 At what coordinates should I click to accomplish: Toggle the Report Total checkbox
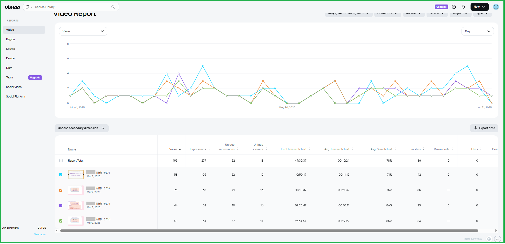[61, 161]
